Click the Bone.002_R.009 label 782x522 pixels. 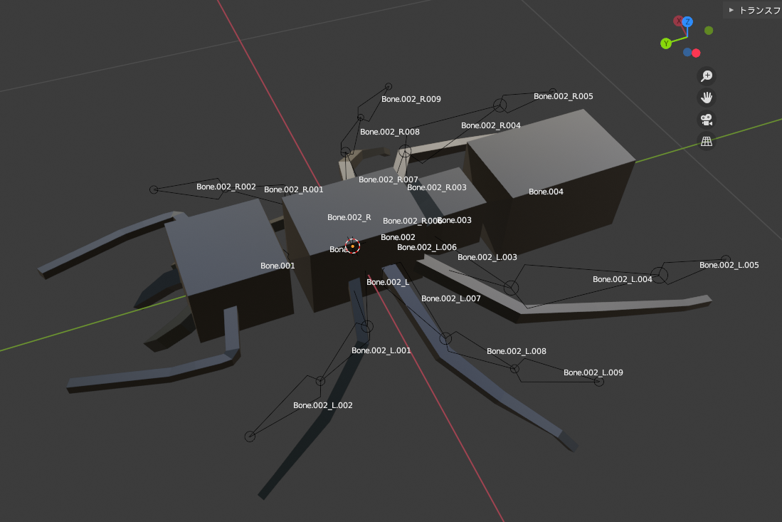point(411,99)
